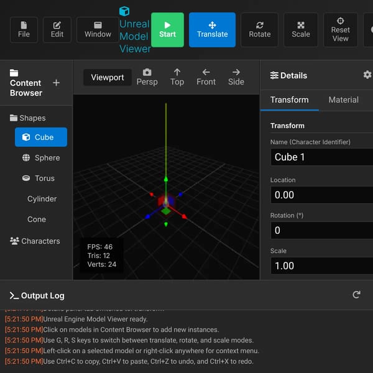Switch camera to Side view

(x=236, y=77)
